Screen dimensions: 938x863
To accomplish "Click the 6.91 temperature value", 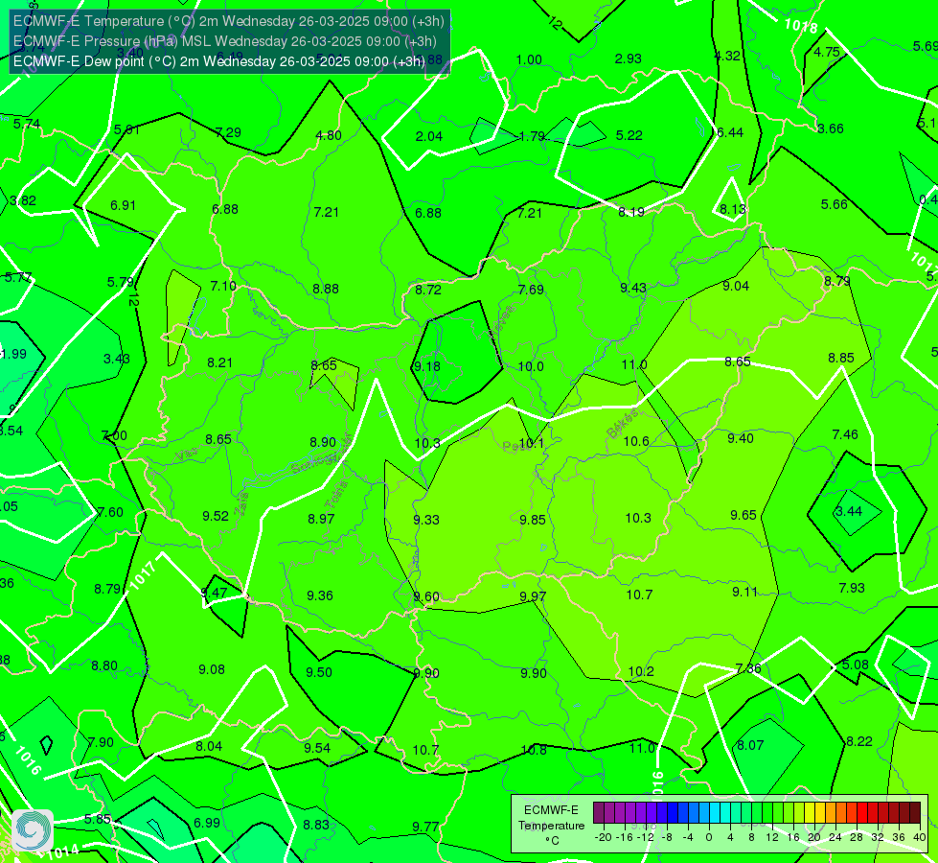I will (x=124, y=205).
